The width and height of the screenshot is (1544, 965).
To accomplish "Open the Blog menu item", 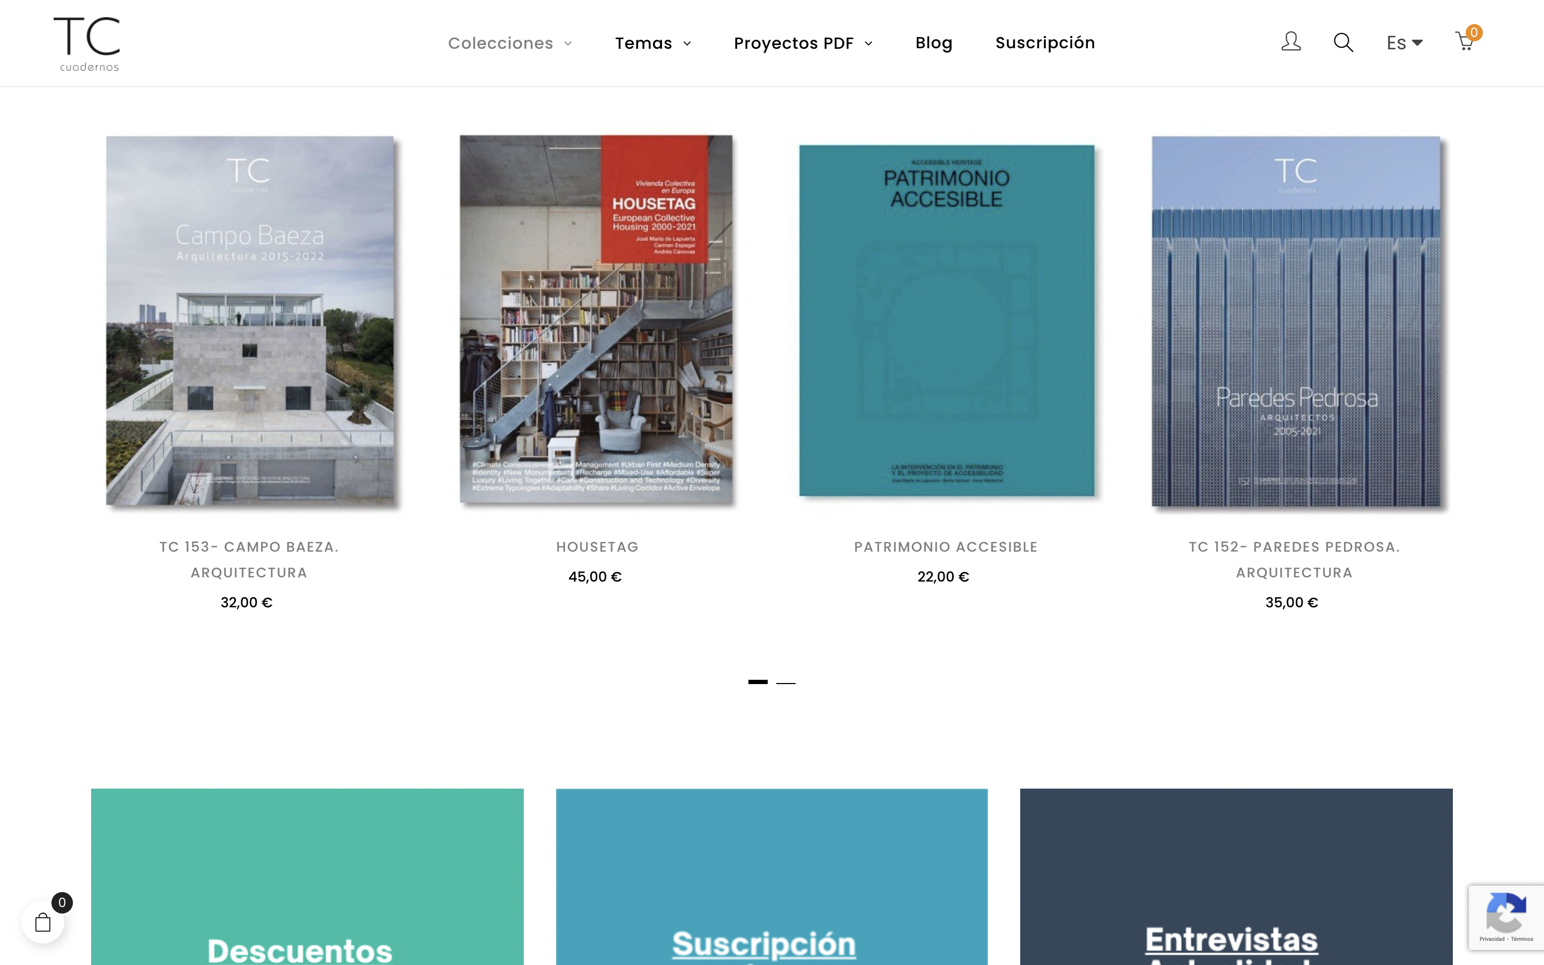I will [x=933, y=43].
